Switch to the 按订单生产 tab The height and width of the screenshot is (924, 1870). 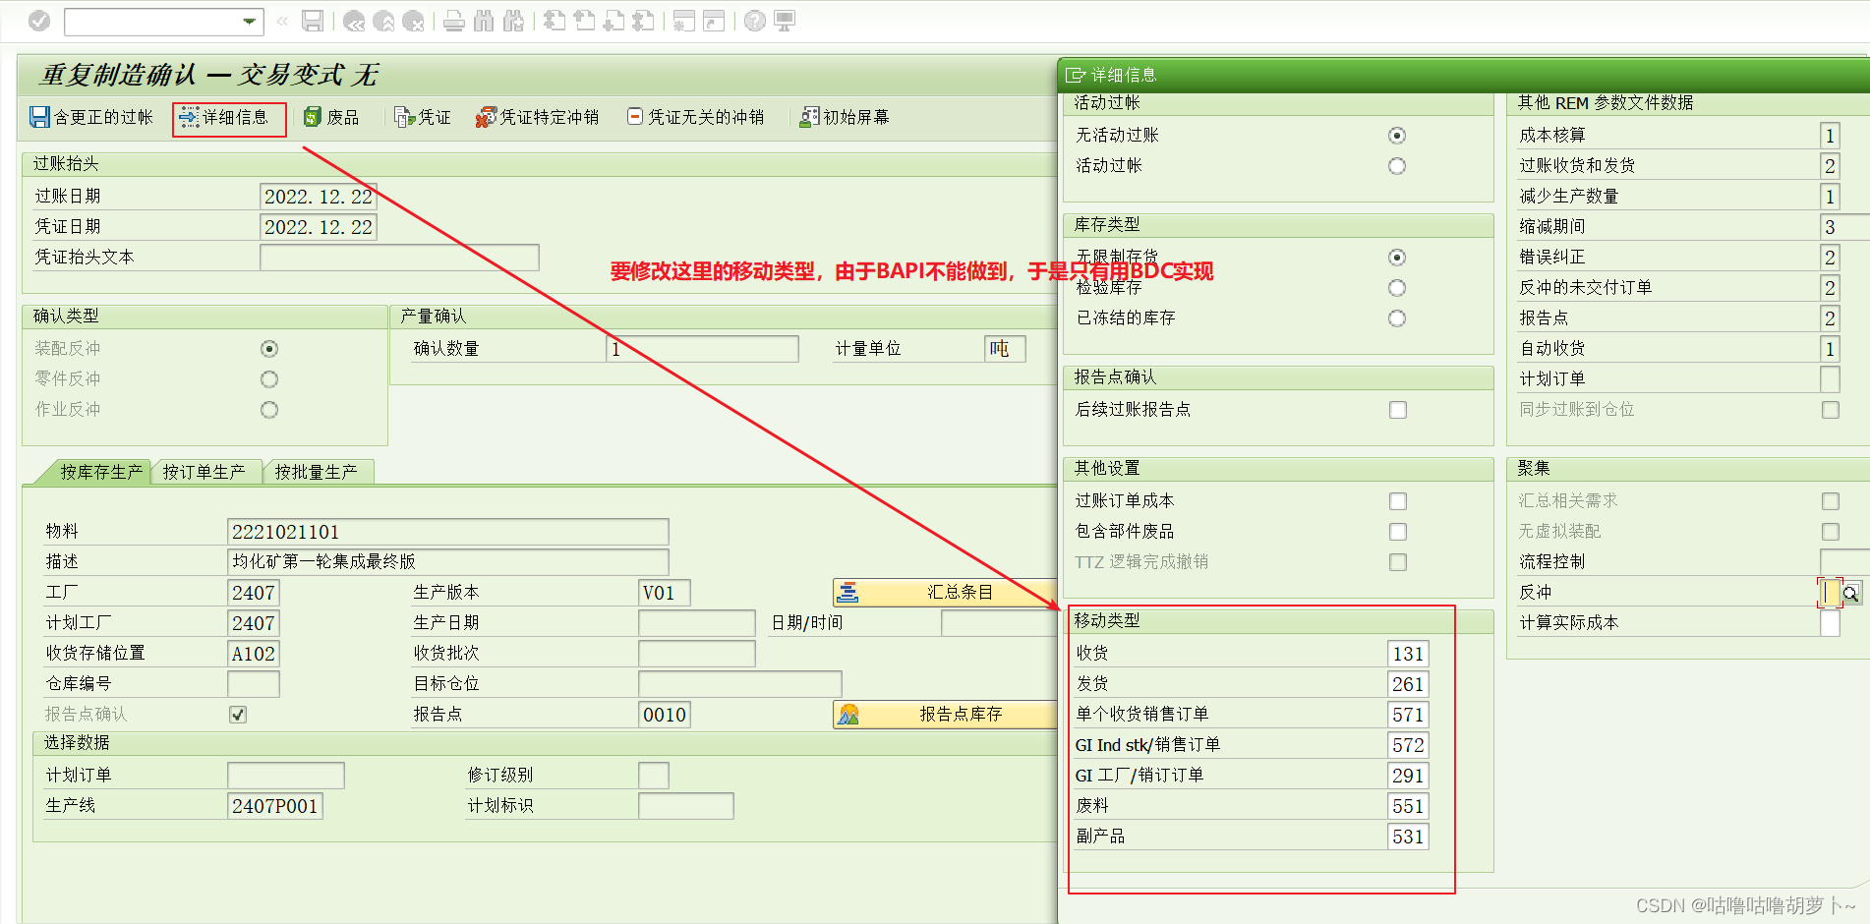click(x=205, y=472)
